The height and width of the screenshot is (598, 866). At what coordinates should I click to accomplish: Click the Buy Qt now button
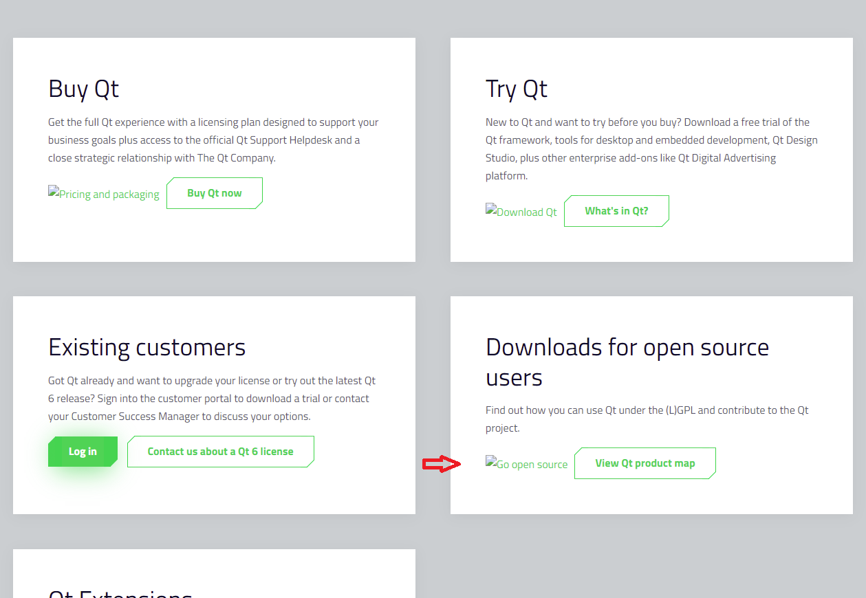pos(215,193)
